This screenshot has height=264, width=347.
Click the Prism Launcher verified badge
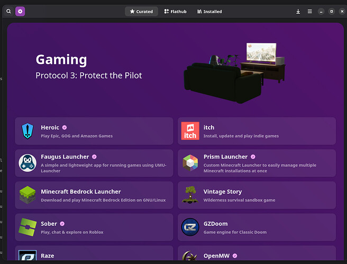[x=253, y=157]
